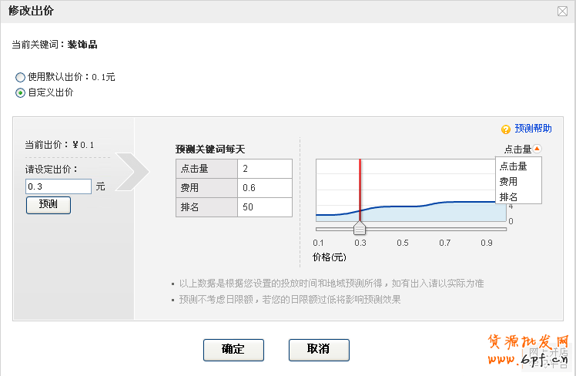Click the 请设定出价 price input field
576x376 pixels.
click(x=58, y=186)
